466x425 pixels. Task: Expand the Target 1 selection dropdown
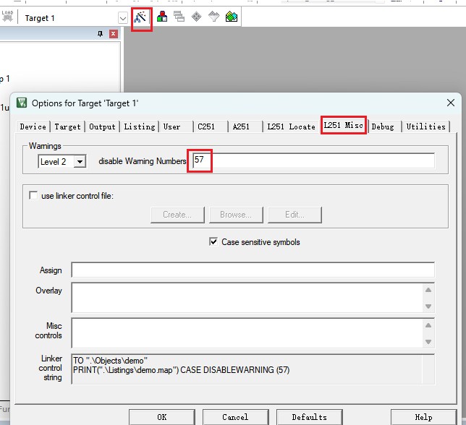tap(122, 18)
